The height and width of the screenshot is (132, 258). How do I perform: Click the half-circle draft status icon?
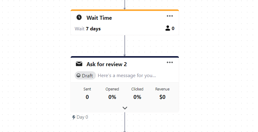pyautogui.click(x=78, y=76)
